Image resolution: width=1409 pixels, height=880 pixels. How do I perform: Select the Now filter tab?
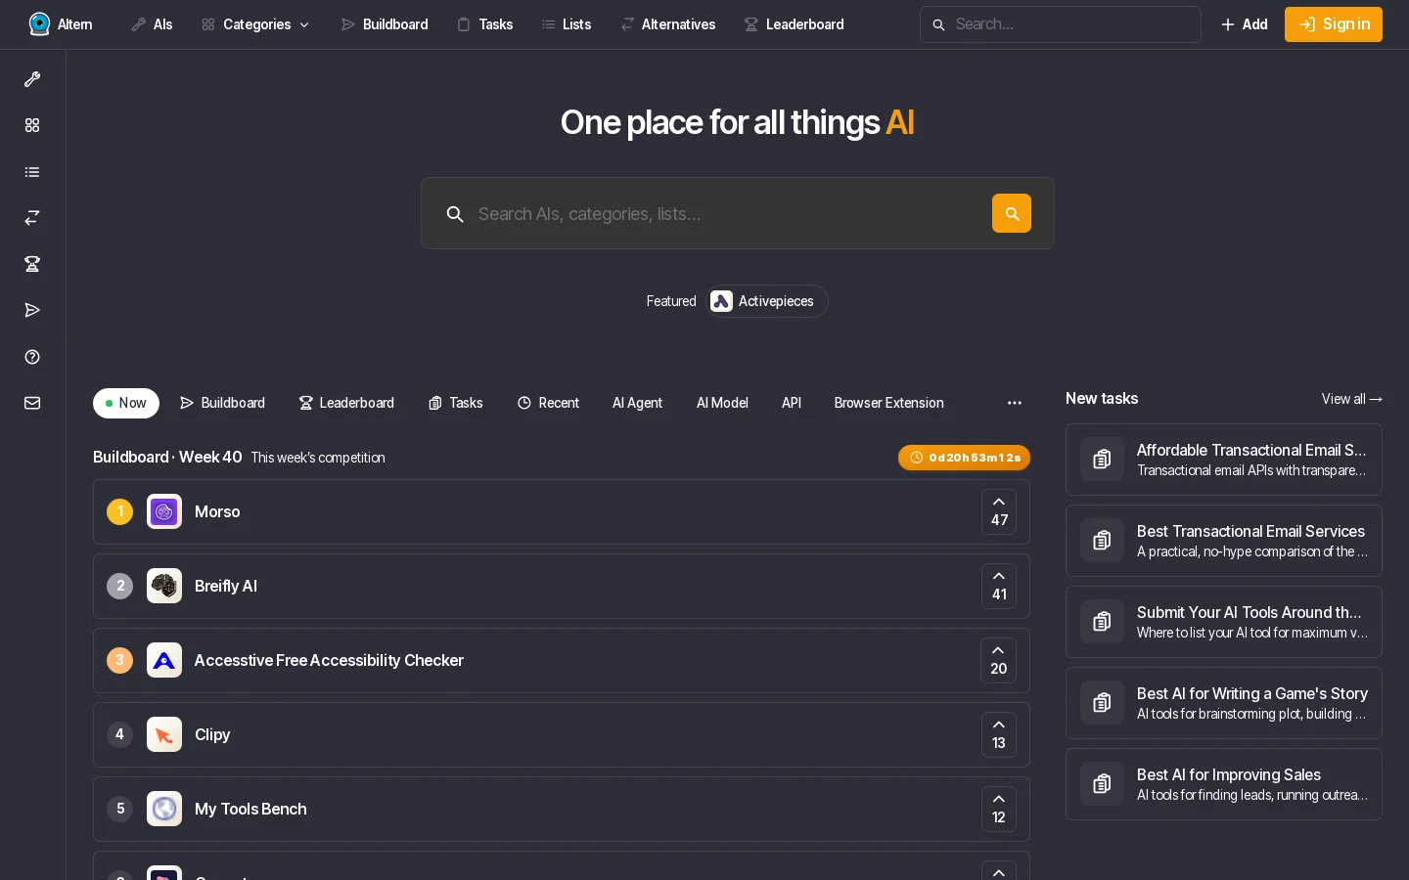126,403
